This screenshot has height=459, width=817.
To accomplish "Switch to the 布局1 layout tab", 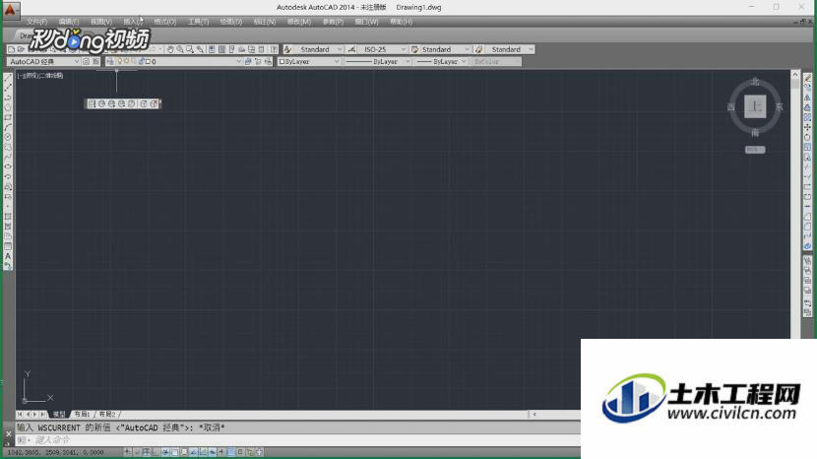I will tap(82, 414).
